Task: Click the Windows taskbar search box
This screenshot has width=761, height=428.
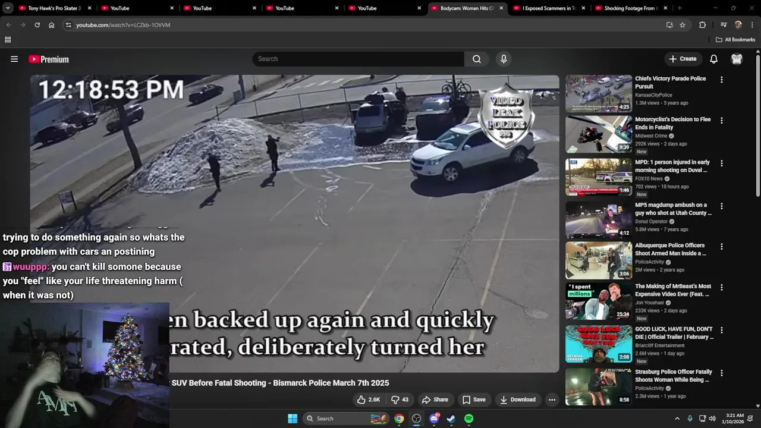Action: 345,418
